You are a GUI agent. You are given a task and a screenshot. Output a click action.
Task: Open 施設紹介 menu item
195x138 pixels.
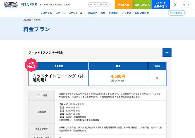pyautogui.click(x=92, y=13)
